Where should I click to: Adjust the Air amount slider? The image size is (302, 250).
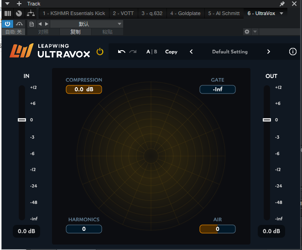tap(218, 229)
